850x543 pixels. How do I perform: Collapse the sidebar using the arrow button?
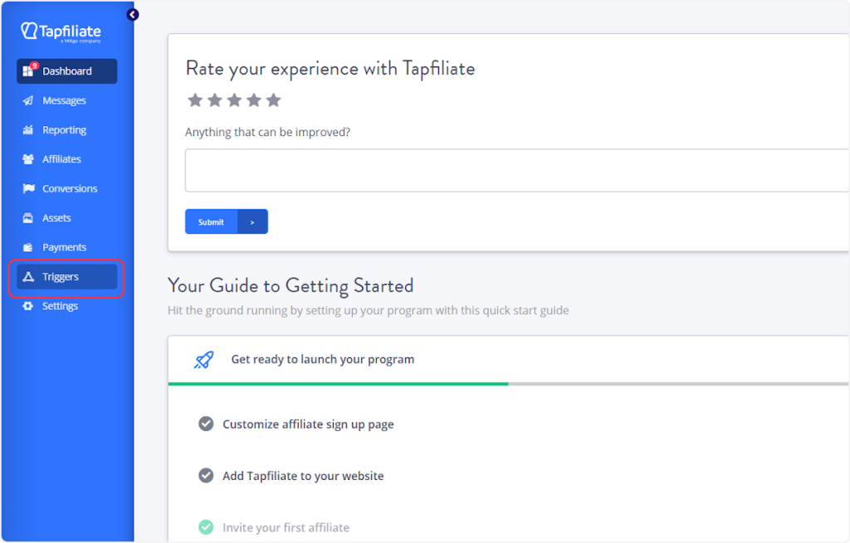pos(133,15)
